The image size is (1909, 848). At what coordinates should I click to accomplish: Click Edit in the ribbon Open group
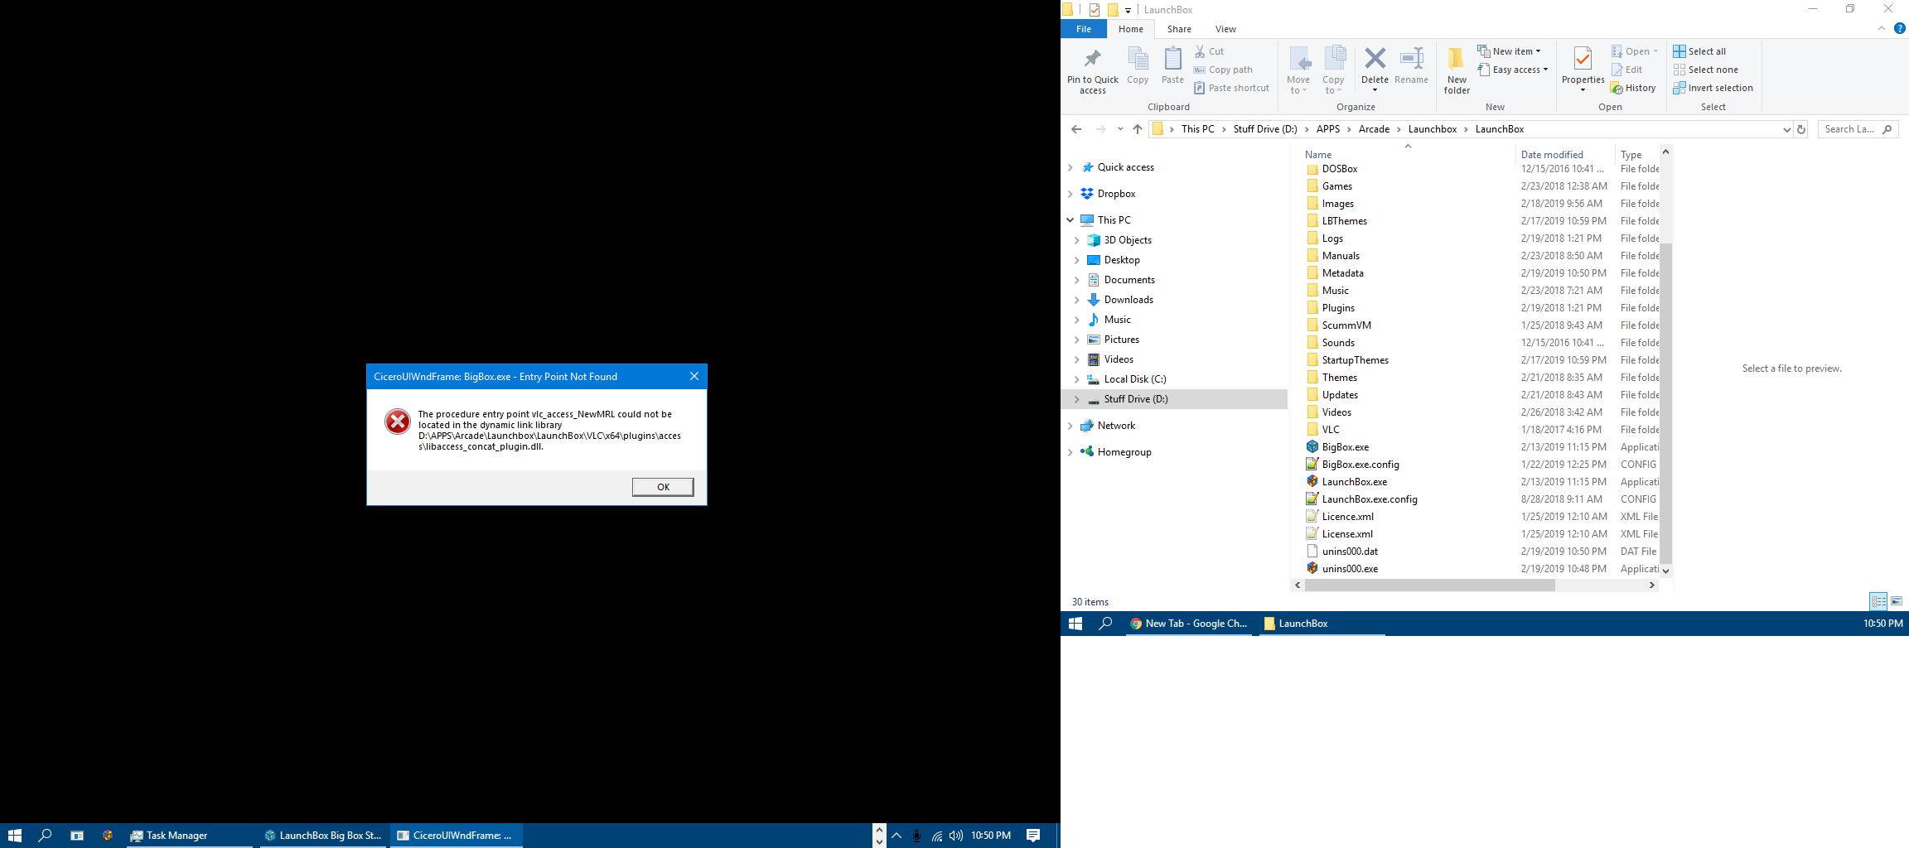pyautogui.click(x=1626, y=70)
